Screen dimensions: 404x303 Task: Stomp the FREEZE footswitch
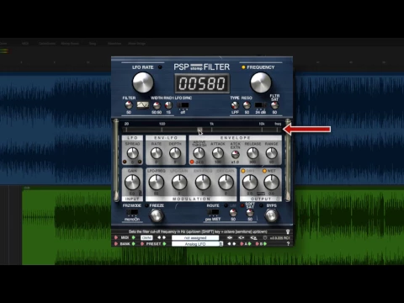coord(157,215)
